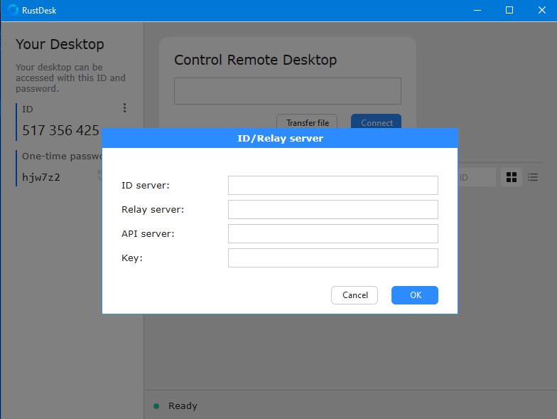Click the remote ID entry field
The image size is (557, 419).
coord(288,91)
